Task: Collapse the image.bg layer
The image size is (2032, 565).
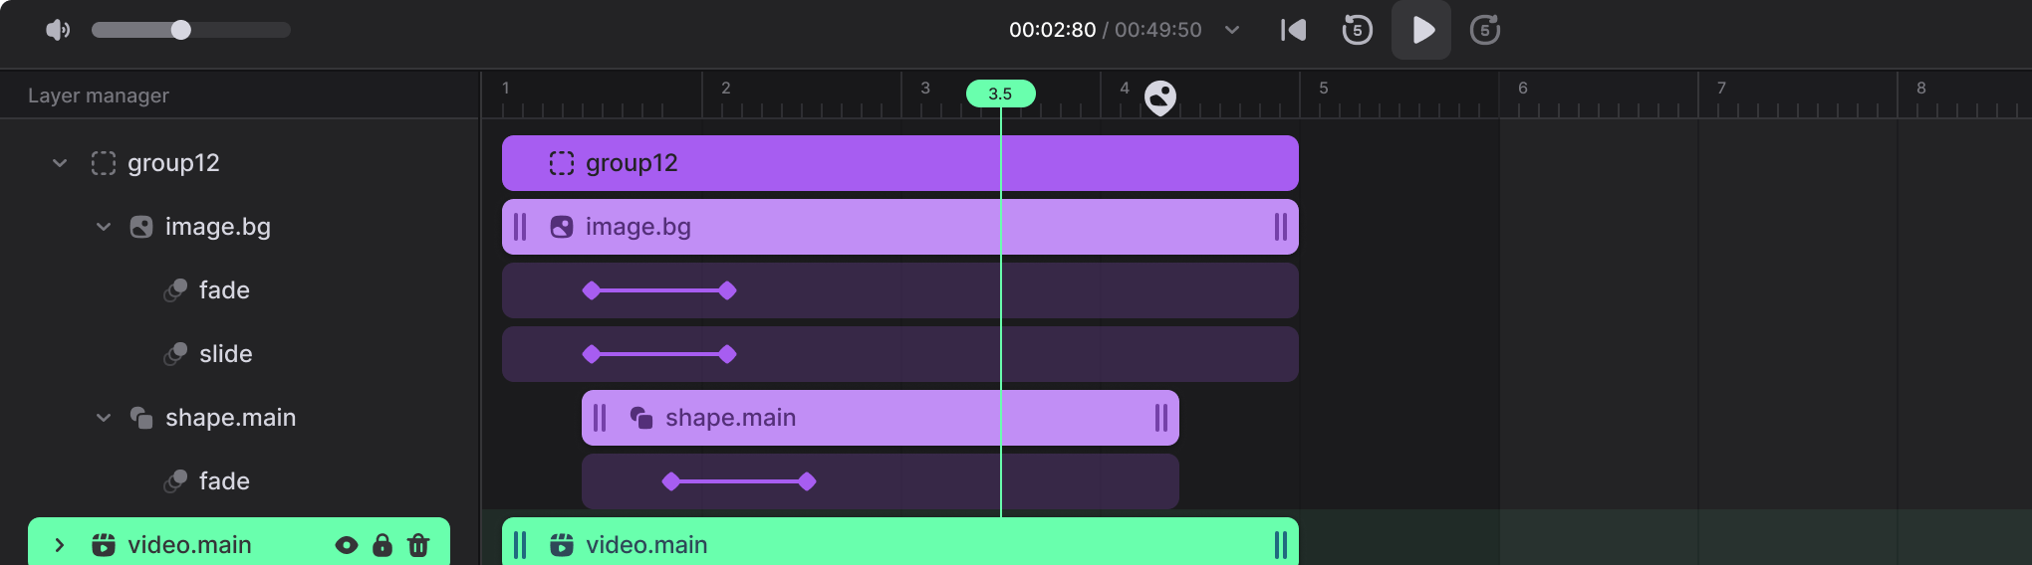Action: [104, 227]
